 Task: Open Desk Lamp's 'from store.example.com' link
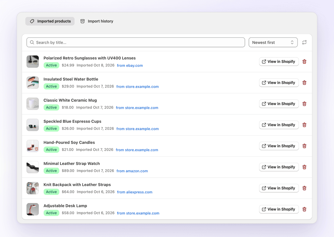click(x=138, y=213)
